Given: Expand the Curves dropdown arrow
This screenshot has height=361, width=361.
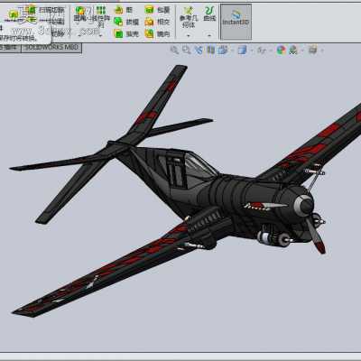Looking at the screenshot, I should pyautogui.click(x=209, y=35).
